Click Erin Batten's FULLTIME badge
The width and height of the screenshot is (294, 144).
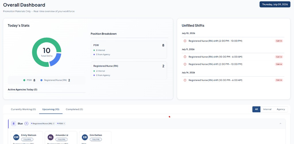point(96,139)
